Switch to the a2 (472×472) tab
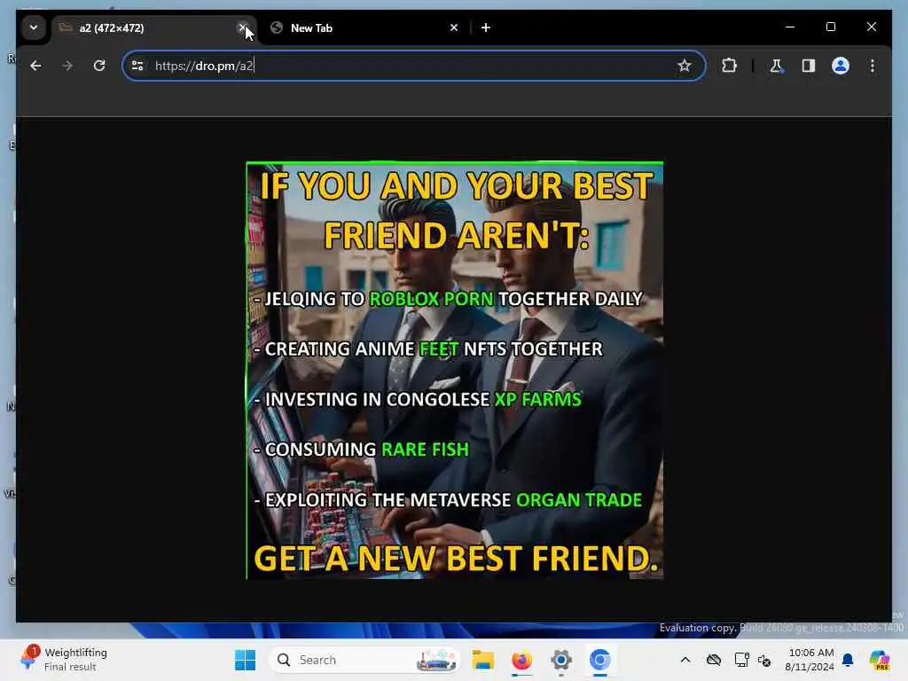 (x=154, y=27)
